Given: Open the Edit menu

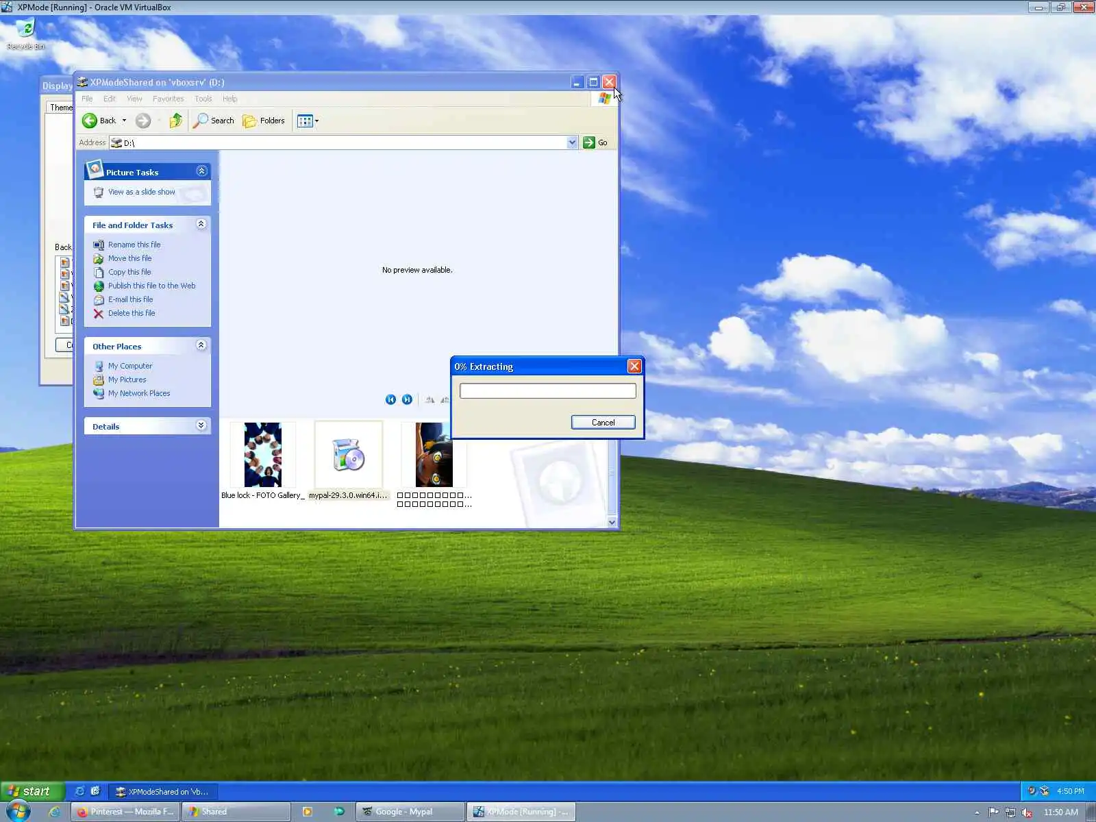Looking at the screenshot, I should [x=110, y=99].
